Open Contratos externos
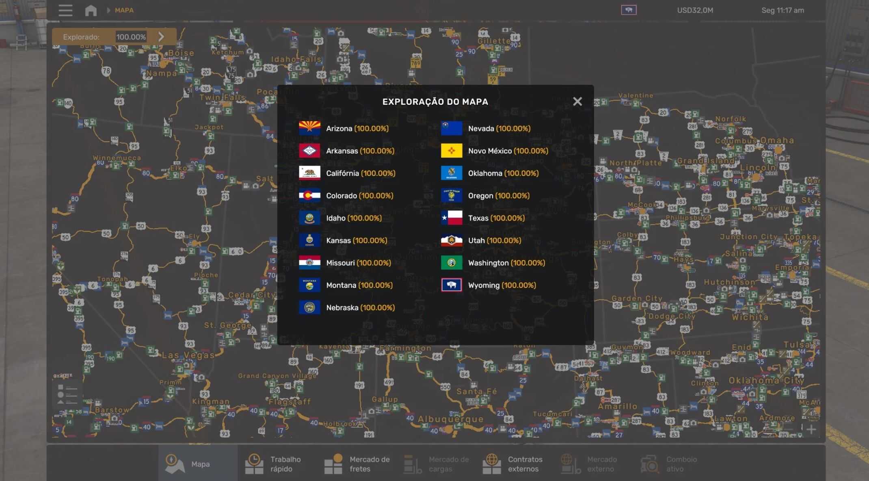 [514, 464]
